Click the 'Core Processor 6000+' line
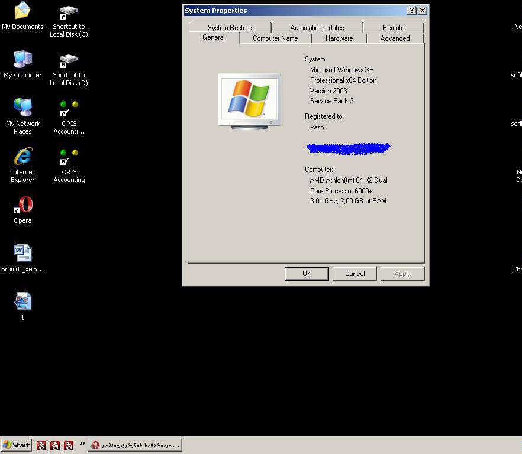The height and width of the screenshot is (454, 522). pos(341,191)
